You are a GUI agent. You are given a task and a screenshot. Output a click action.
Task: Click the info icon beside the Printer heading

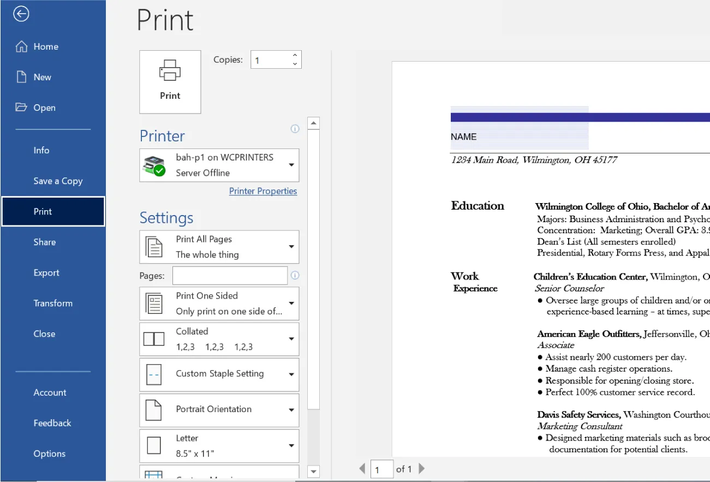[x=295, y=129]
